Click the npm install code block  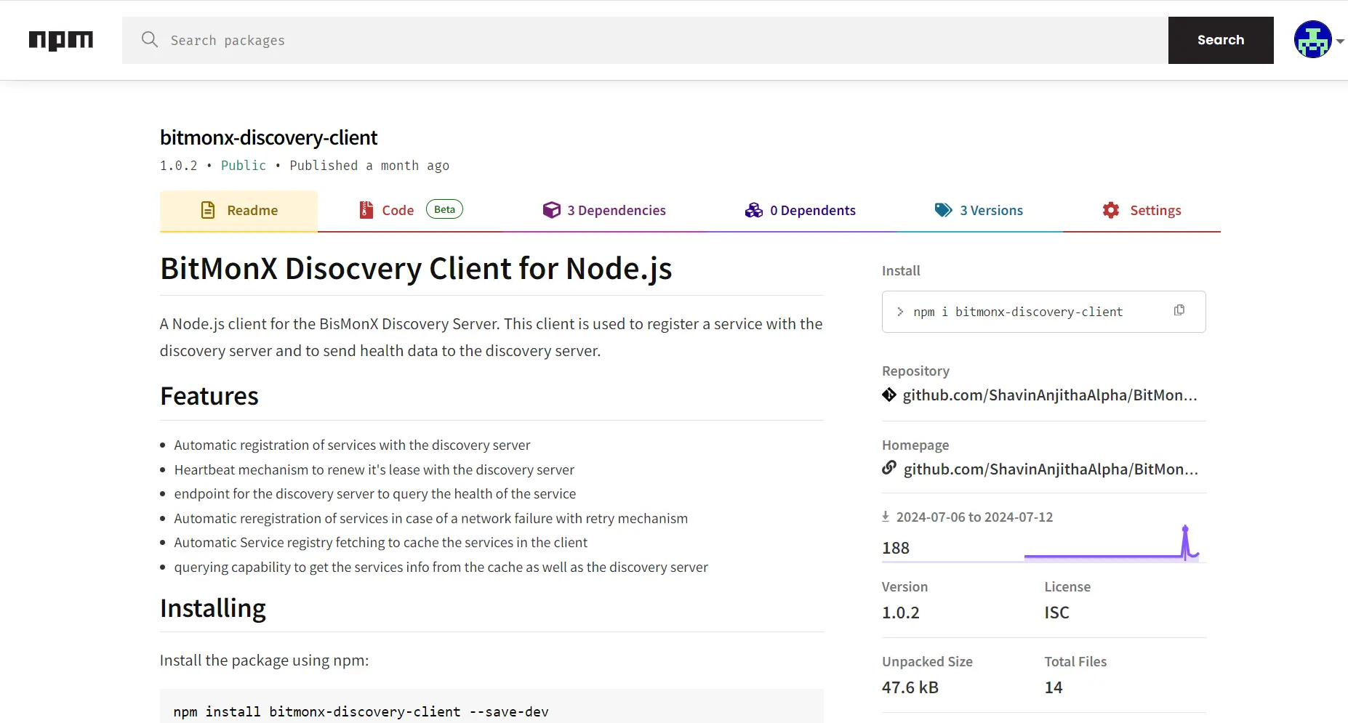(x=492, y=706)
